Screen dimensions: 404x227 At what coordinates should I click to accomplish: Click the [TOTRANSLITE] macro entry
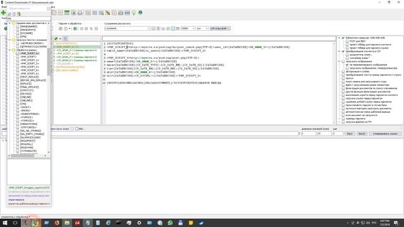tap(28, 151)
